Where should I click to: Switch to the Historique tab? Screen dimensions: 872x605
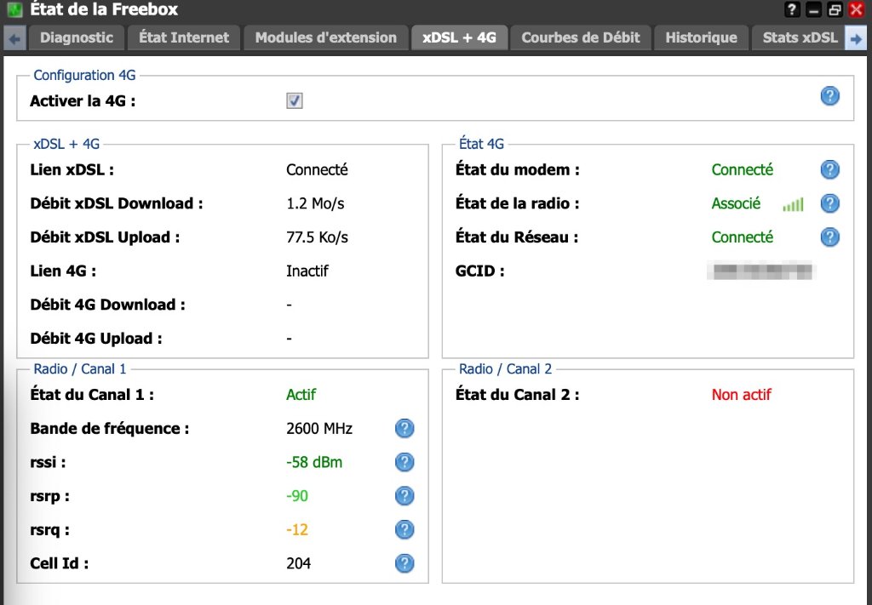(702, 37)
